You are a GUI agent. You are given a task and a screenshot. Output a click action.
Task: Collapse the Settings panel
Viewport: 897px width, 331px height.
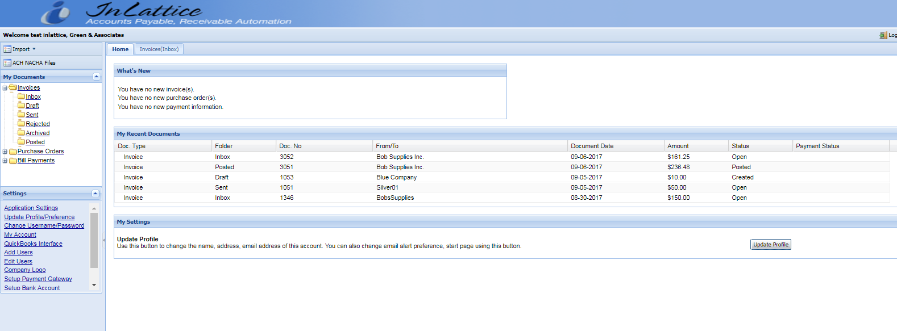click(95, 194)
